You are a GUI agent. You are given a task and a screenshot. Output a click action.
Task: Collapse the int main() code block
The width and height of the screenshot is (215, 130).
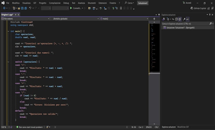pos(8,31)
